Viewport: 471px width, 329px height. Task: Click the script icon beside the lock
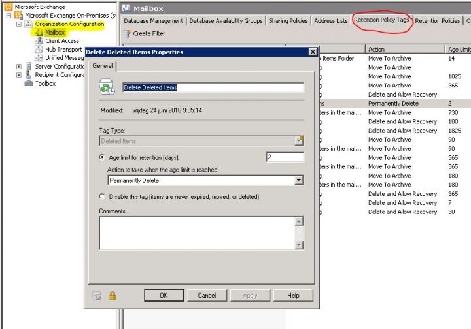(x=97, y=296)
